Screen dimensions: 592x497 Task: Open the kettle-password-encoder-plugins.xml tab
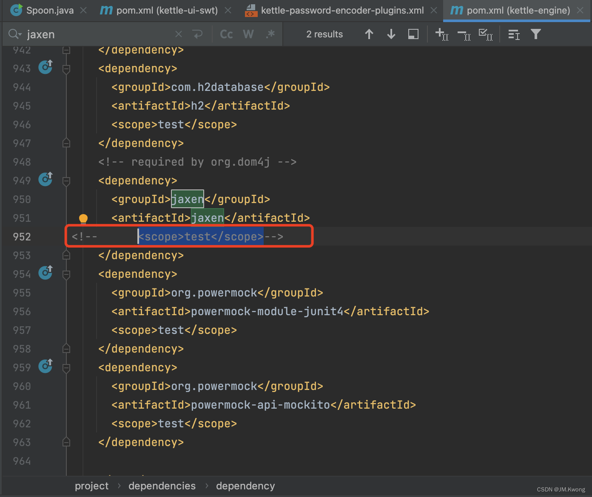pyautogui.click(x=342, y=10)
